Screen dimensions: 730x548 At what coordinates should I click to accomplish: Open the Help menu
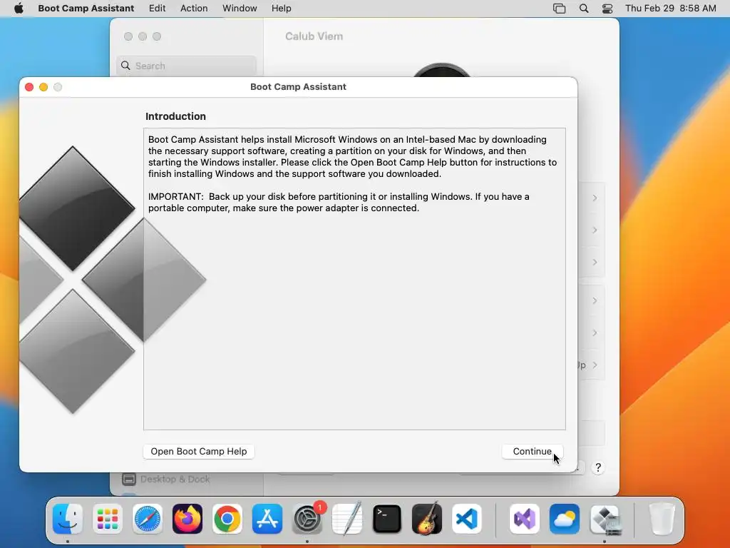tap(281, 9)
